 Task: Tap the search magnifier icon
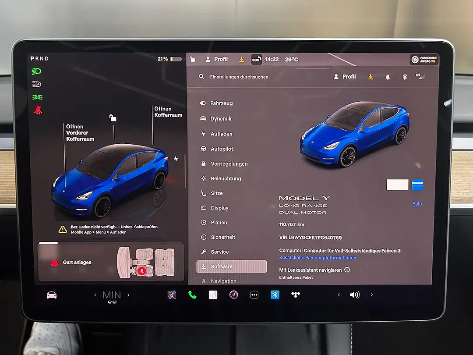coord(201,77)
